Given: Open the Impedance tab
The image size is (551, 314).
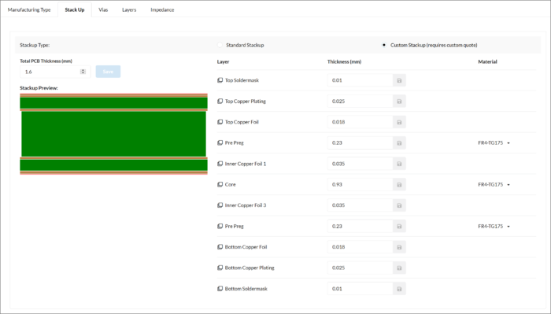Looking at the screenshot, I should pos(162,9).
